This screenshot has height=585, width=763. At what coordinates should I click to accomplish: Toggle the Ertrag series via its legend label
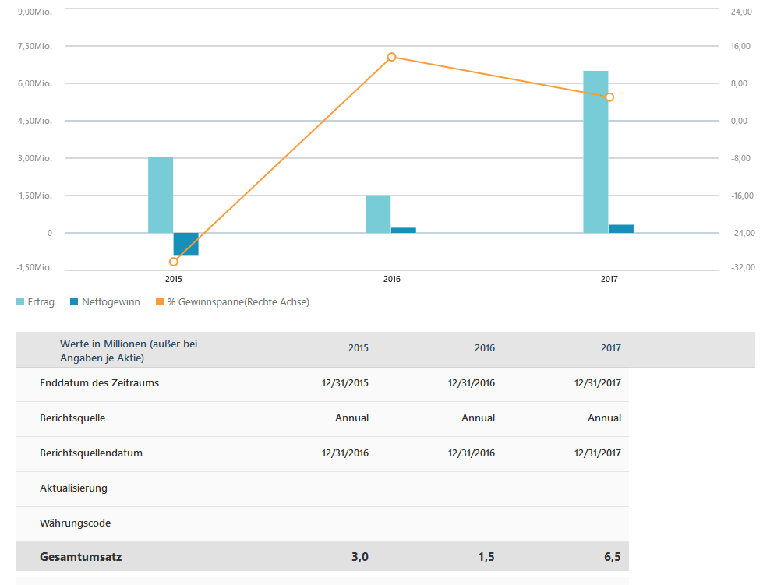[x=41, y=302]
